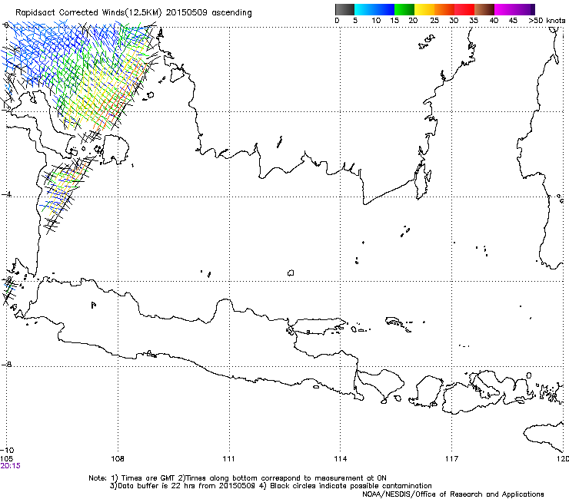This screenshot has width=569, height=499.
Task: Click the '15' legend scale label
Action: coord(394,21)
